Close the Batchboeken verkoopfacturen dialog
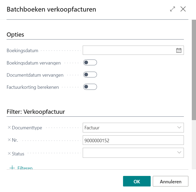Viewport: 196px width, 192px height. click(x=183, y=9)
